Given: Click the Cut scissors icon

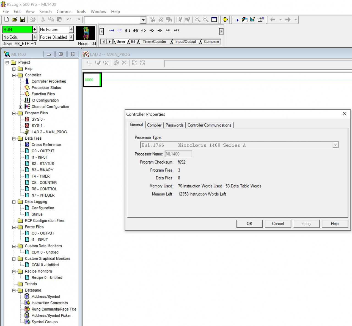Looking at the screenshot, I should click(x=43, y=20).
